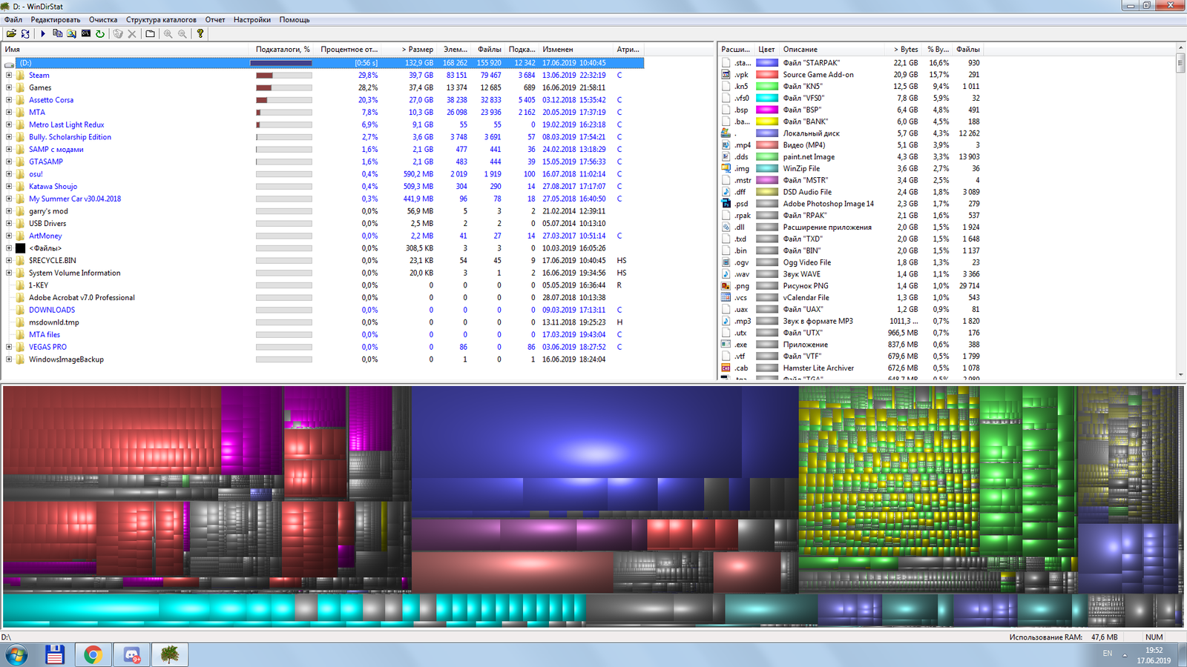The width and height of the screenshot is (1187, 667).
Task: Click the green Refresh selected icon
Action: pyautogui.click(x=100, y=33)
